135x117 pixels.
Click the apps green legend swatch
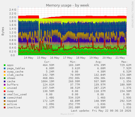pos(5,65)
